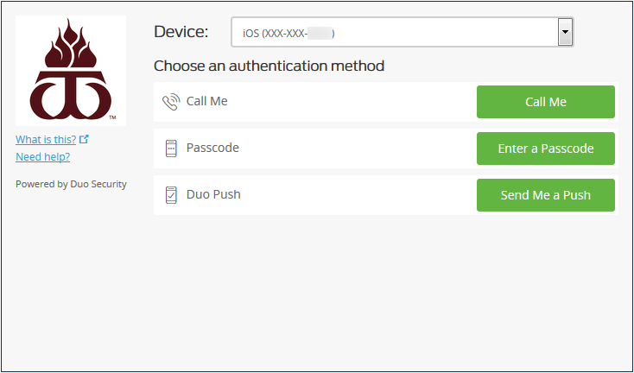This screenshot has width=634, height=373.
Task: Click the trademark symbol under the logo
Action: 113,117
